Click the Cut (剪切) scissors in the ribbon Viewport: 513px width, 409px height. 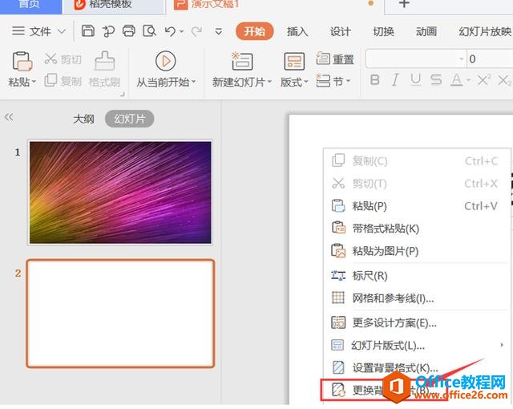[x=50, y=59]
